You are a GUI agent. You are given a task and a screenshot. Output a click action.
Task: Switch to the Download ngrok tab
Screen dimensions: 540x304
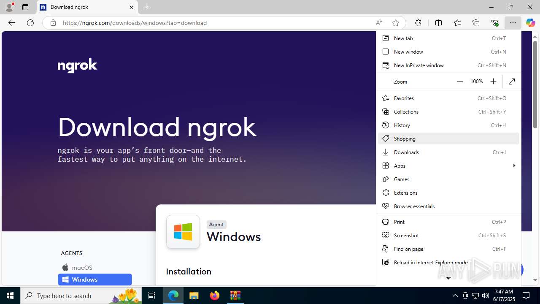coord(87,7)
